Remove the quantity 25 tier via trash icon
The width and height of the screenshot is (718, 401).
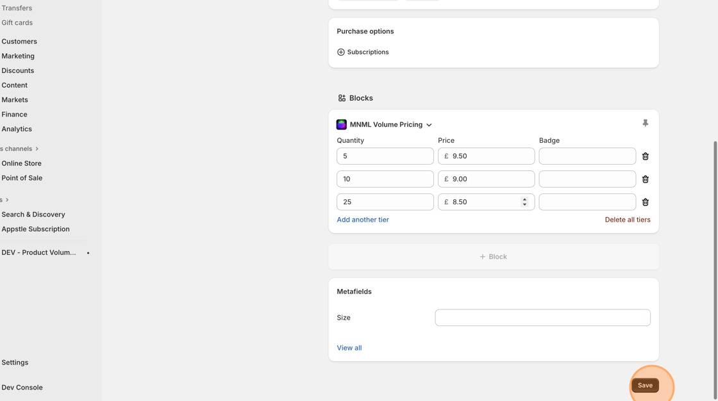(645, 202)
